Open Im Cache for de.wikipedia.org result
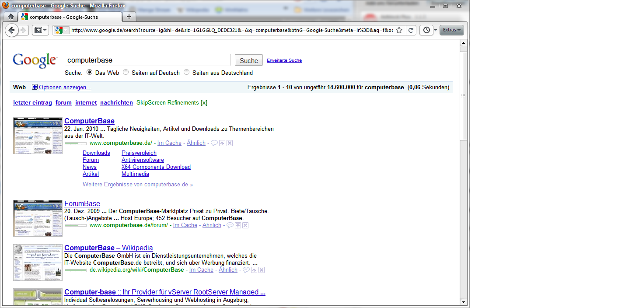The width and height of the screenshot is (625, 308). 201,269
